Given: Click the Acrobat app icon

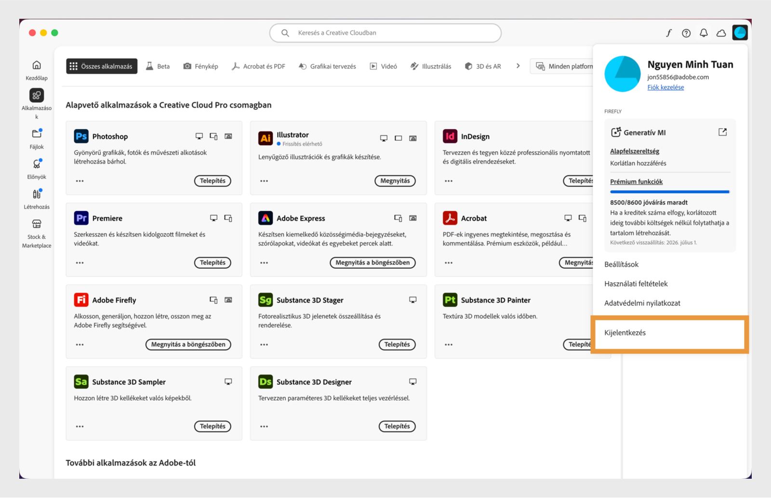Looking at the screenshot, I should [x=450, y=218].
